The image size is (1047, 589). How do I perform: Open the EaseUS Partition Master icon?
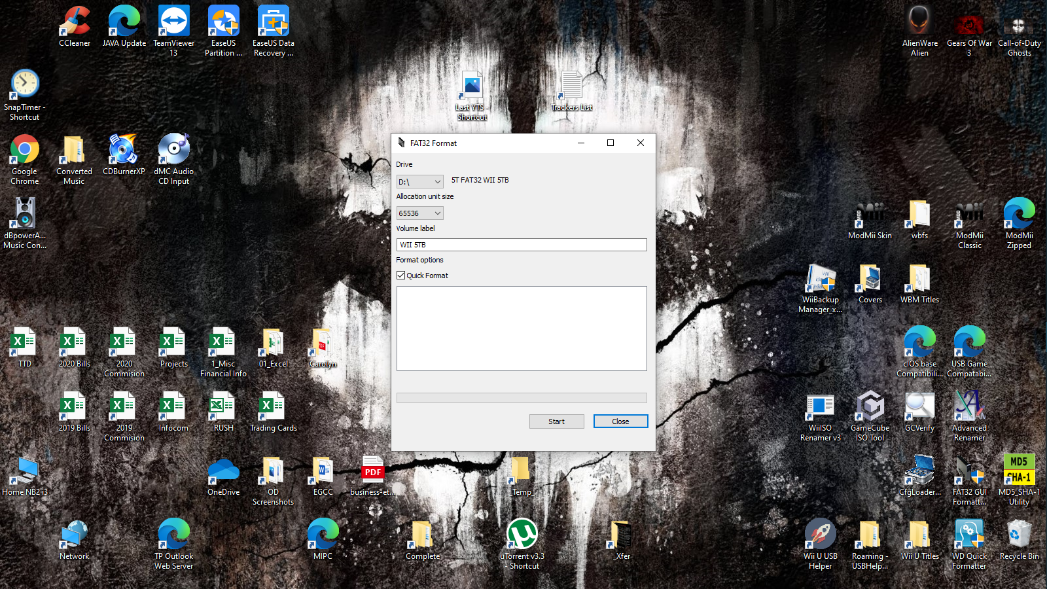224,21
